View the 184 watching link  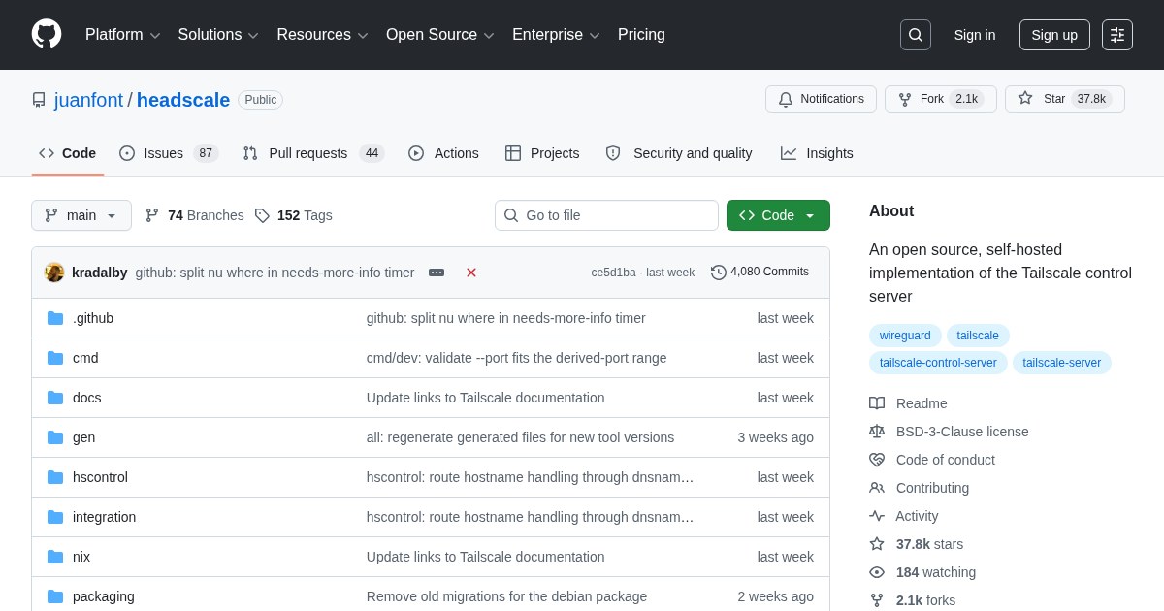[922, 572]
